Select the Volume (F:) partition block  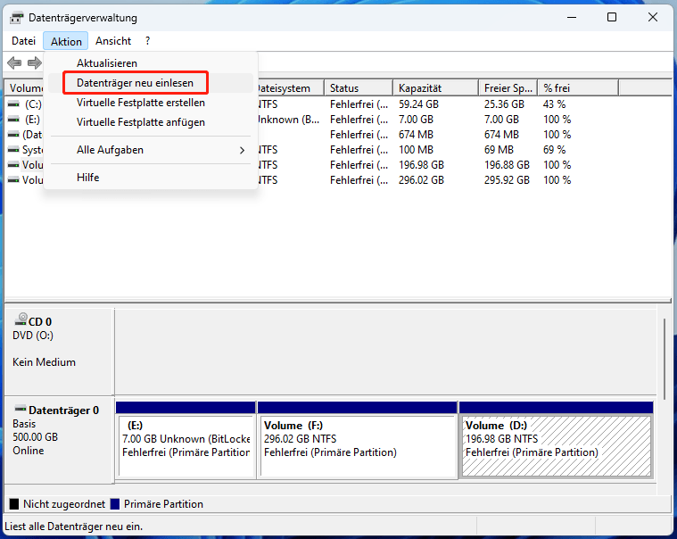point(357,438)
